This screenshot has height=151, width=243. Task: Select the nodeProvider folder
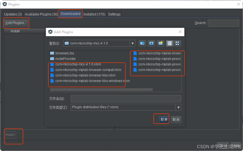coord(63,59)
